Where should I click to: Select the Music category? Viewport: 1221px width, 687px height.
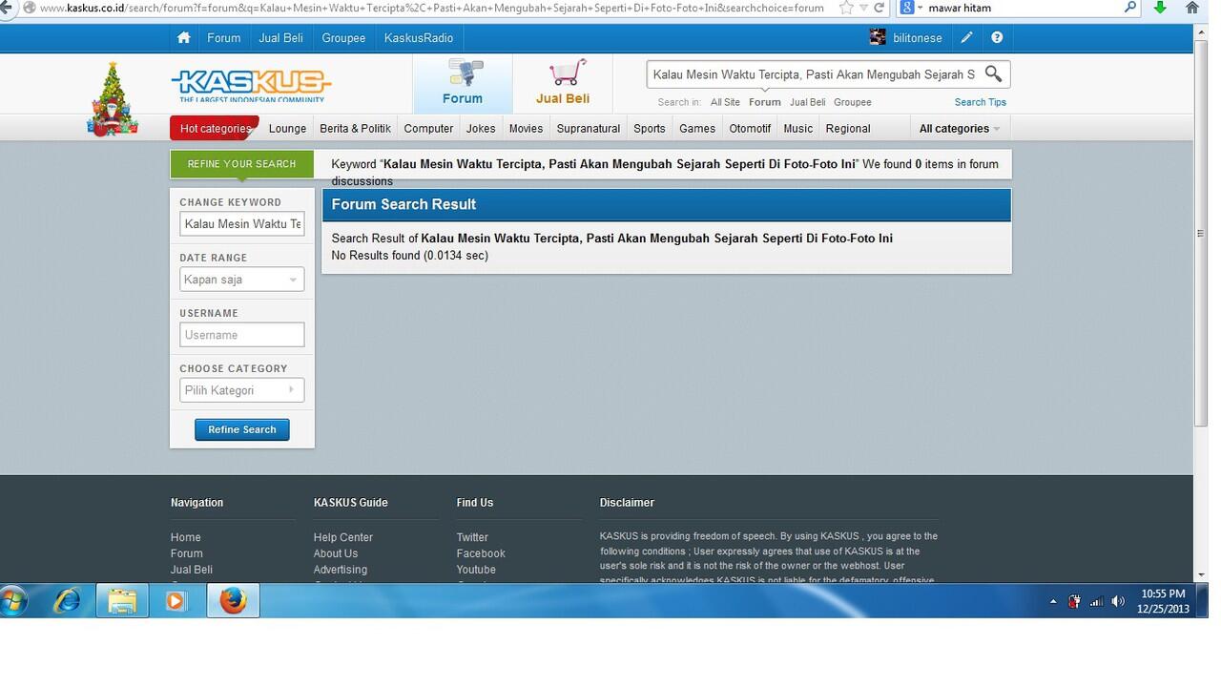click(798, 129)
